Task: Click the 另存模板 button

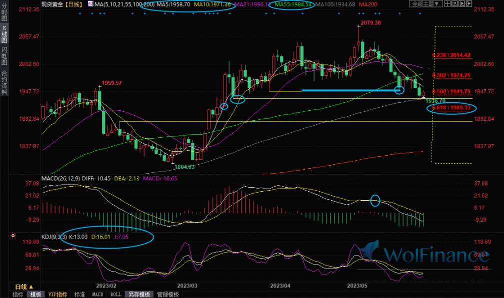Action: point(139,295)
